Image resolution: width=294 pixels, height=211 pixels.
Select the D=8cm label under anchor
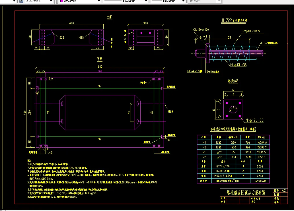(213, 72)
